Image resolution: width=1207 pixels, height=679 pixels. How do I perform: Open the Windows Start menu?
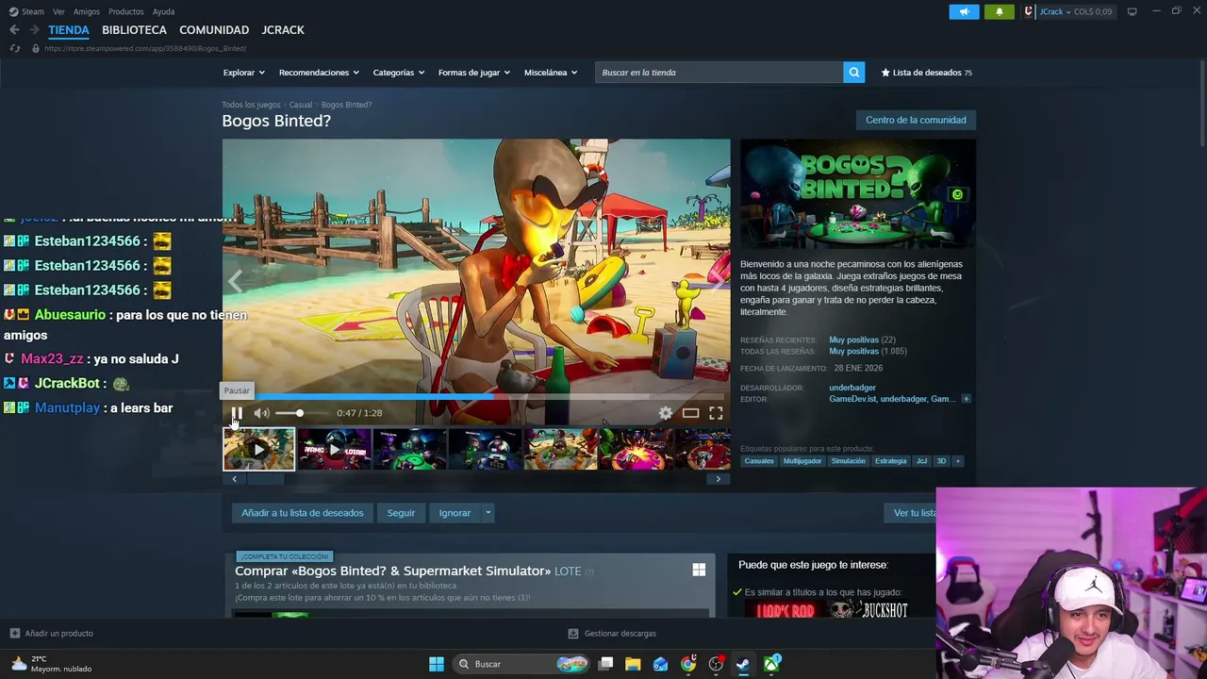coord(437,664)
